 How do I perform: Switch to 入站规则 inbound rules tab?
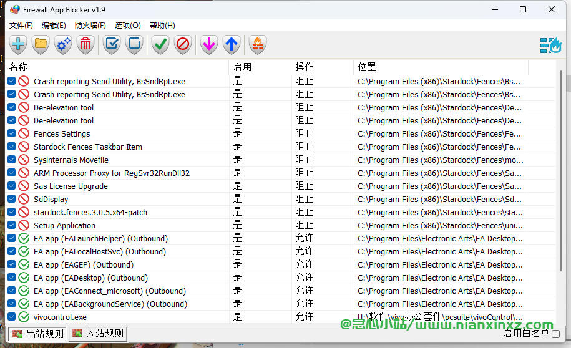click(98, 334)
